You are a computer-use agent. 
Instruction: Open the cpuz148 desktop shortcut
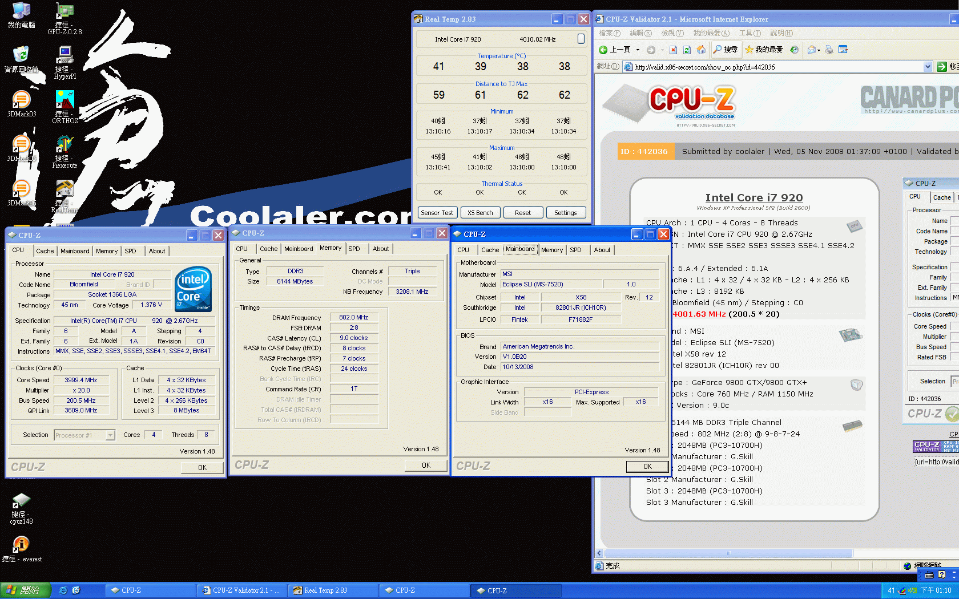[x=21, y=508]
